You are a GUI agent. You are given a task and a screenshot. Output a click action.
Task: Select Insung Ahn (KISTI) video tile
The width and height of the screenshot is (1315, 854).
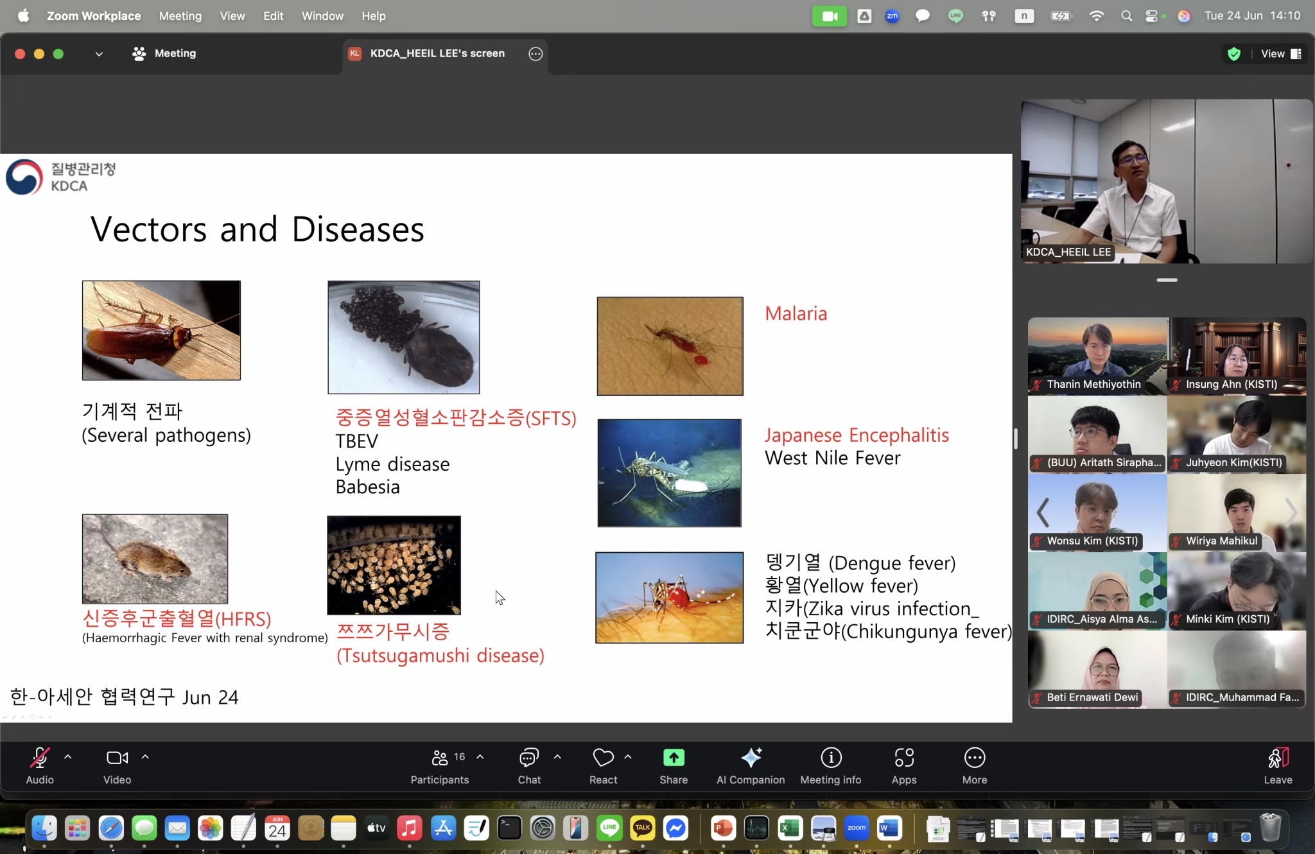[x=1237, y=356]
